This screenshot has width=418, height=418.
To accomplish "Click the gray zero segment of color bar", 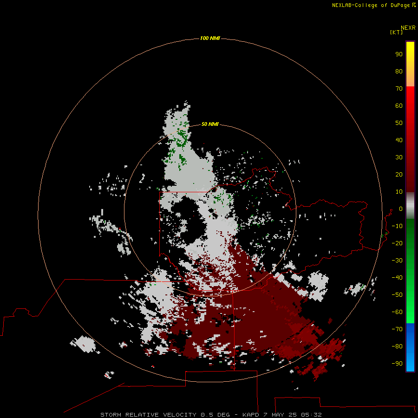I will [x=410, y=206].
